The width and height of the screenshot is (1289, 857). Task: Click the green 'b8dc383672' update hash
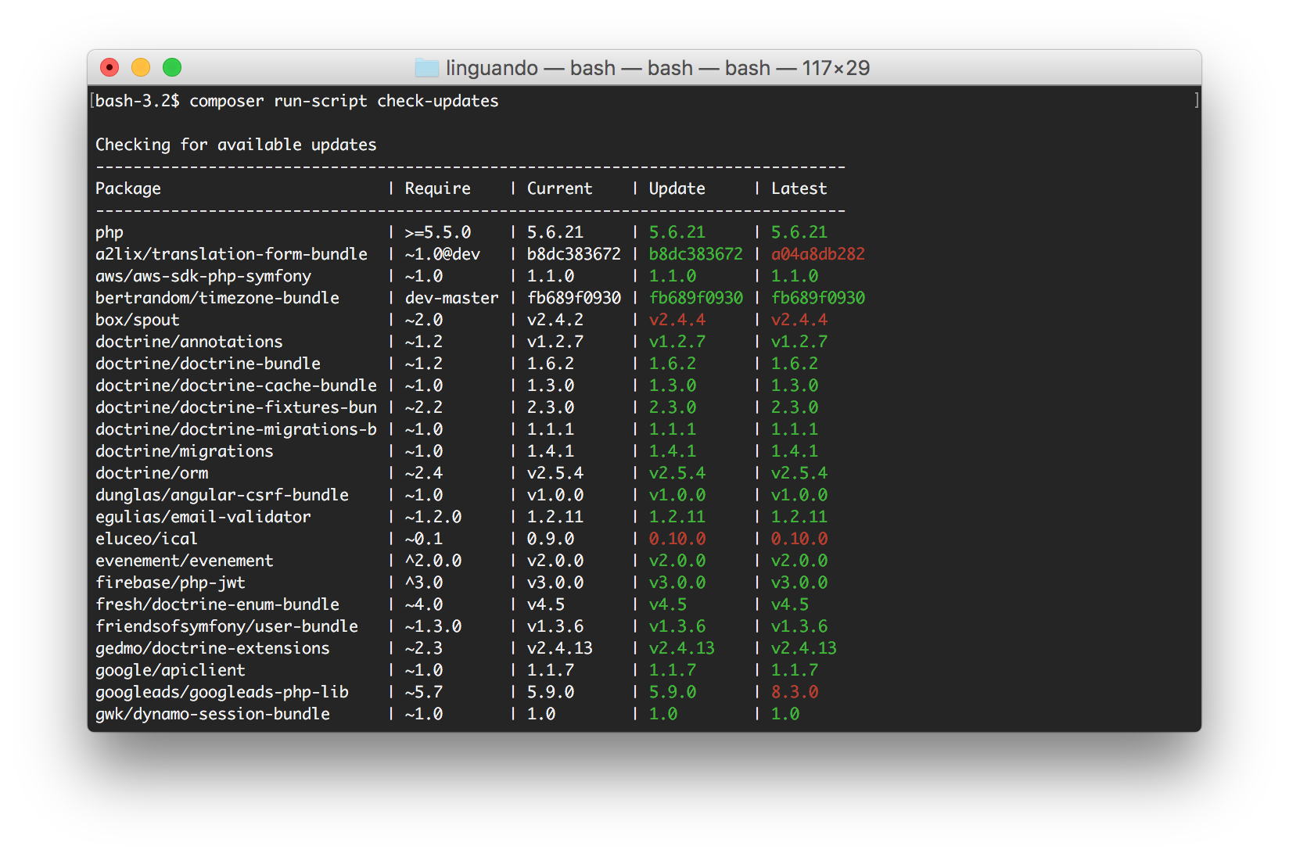[696, 254]
